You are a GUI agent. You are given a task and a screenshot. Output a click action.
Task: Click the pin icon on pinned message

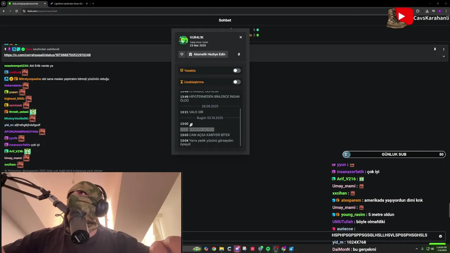(435, 49)
